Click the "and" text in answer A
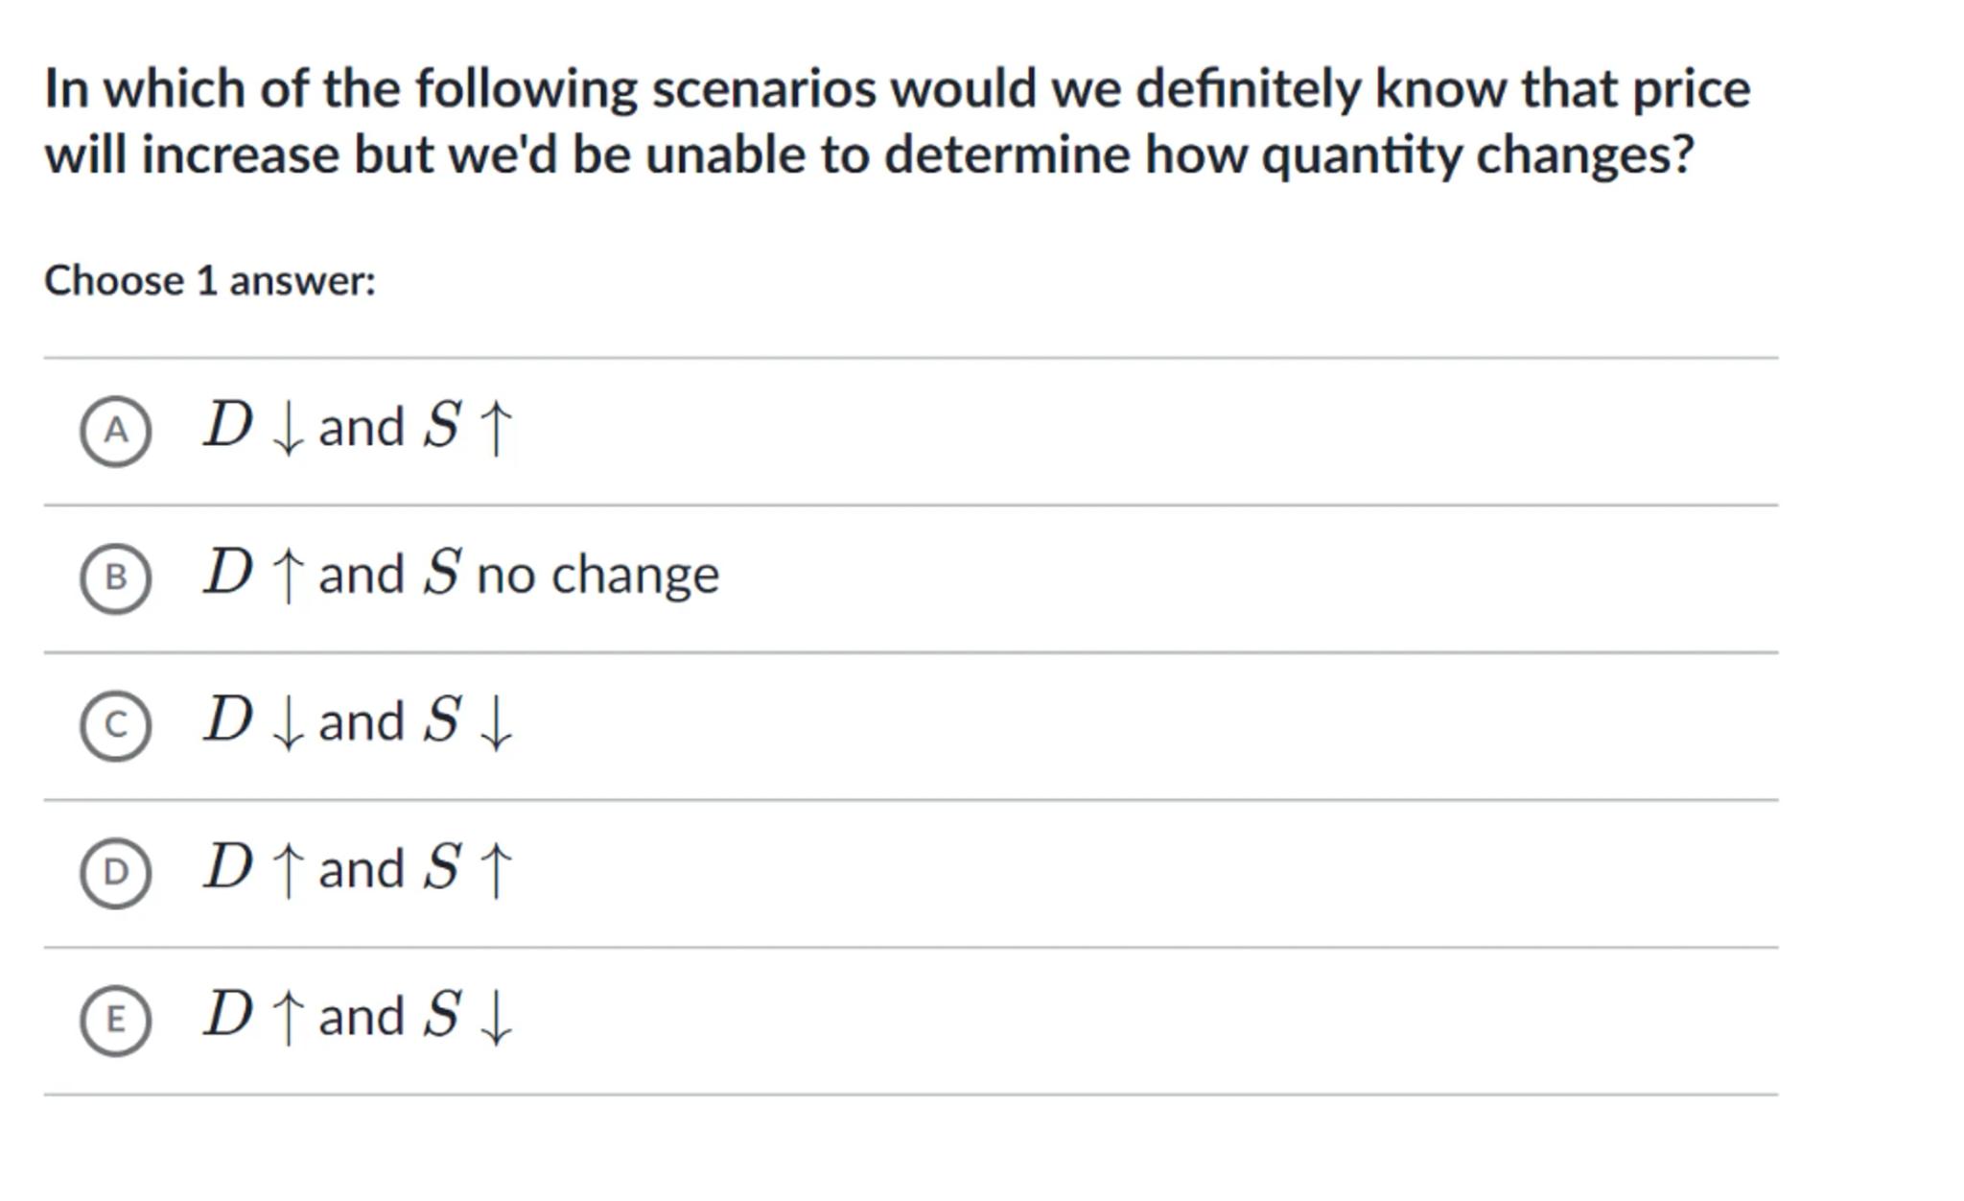Screen dimensions: 1964x1201 (x=361, y=428)
